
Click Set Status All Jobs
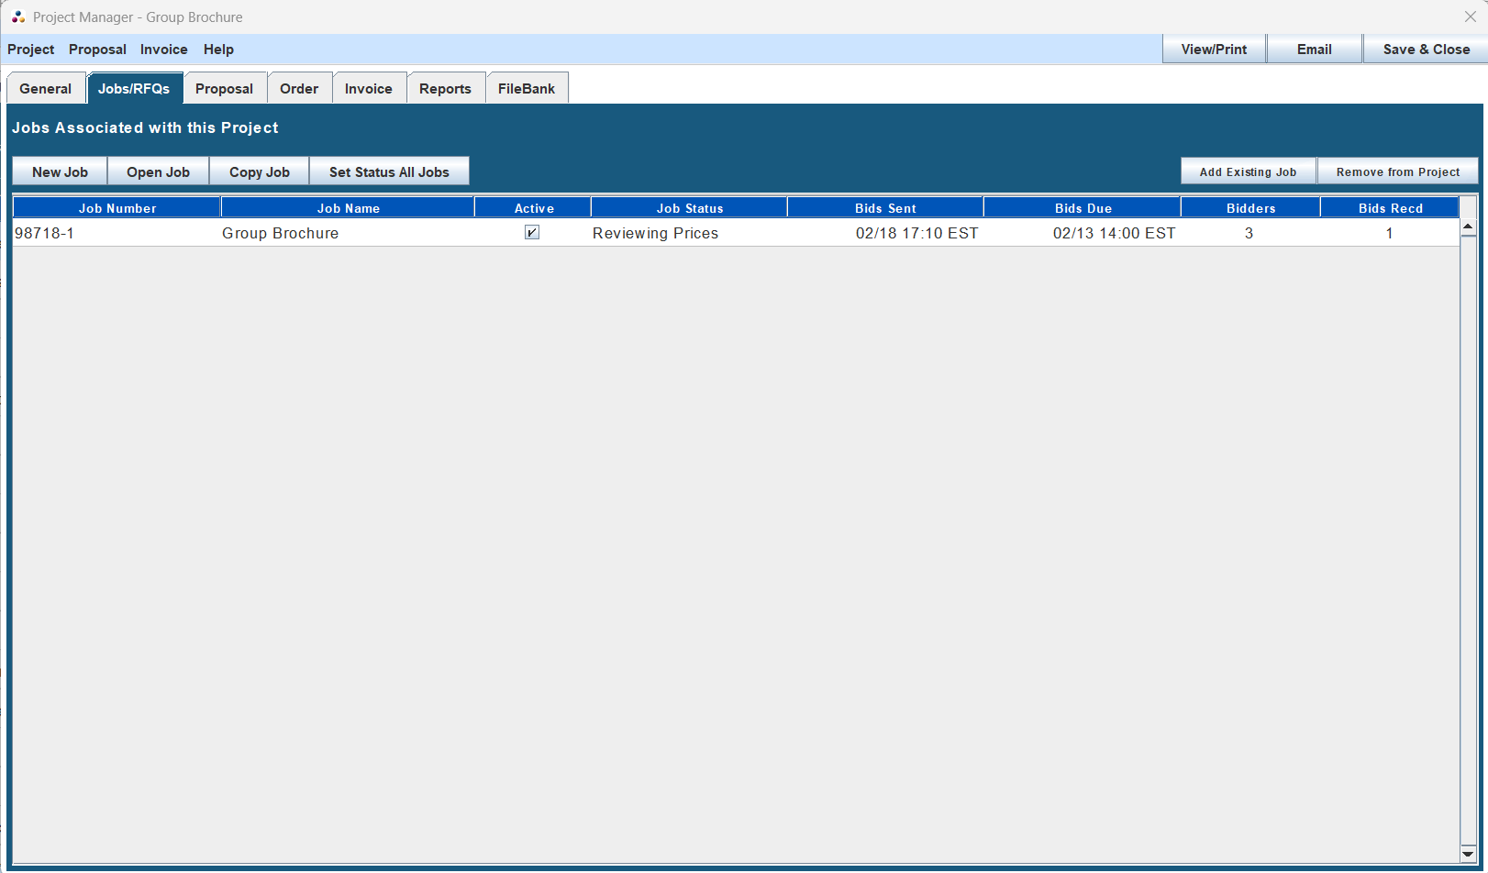pos(389,171)
